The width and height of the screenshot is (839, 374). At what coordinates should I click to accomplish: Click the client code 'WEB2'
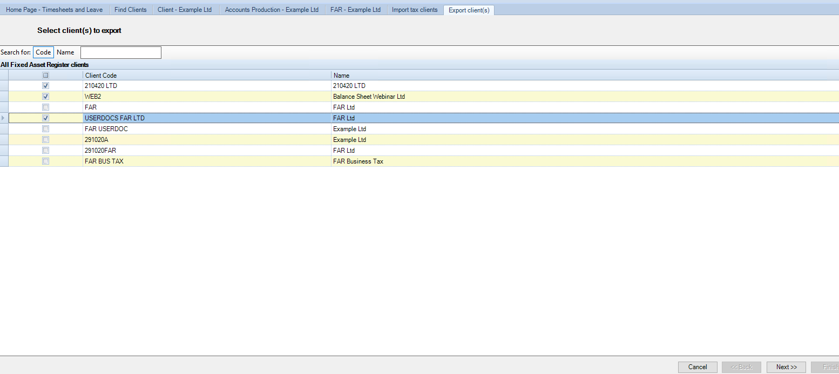(x=93, y=97)
